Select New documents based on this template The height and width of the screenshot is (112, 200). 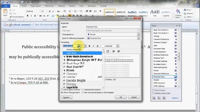click(x=82, y=93)
